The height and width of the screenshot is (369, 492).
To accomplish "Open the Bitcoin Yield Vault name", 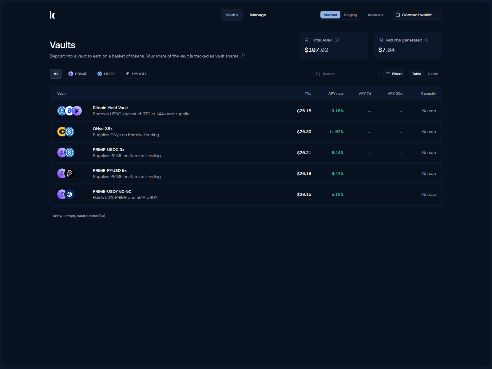I will pos(110,108).
